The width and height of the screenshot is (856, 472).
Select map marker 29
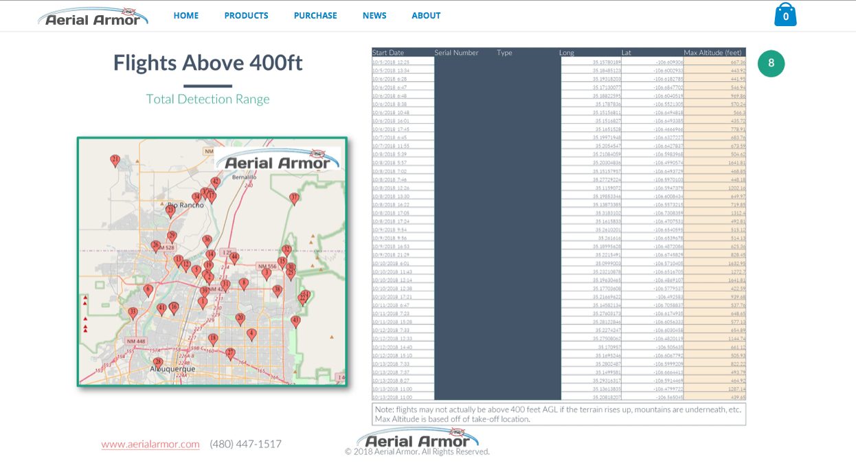pyautogui.click(x=172, y=237)
